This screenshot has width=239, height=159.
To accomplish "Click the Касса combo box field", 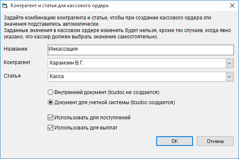I will click(x=141, y=77).
